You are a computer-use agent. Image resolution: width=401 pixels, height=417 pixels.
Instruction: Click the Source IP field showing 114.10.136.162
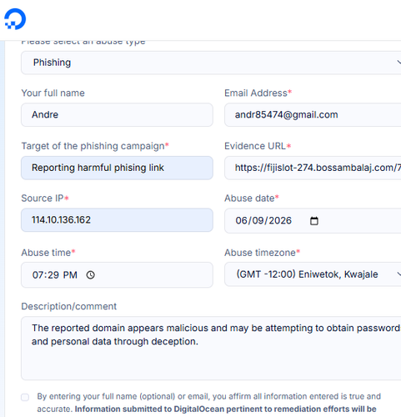coord(117,220)
